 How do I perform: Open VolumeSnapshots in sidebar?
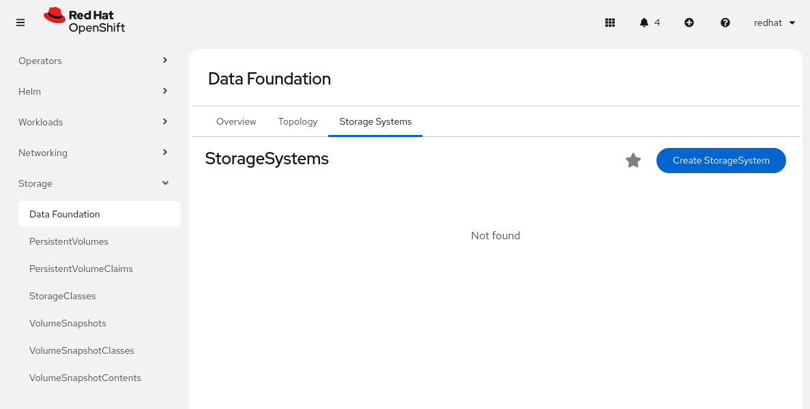[68, 323]
